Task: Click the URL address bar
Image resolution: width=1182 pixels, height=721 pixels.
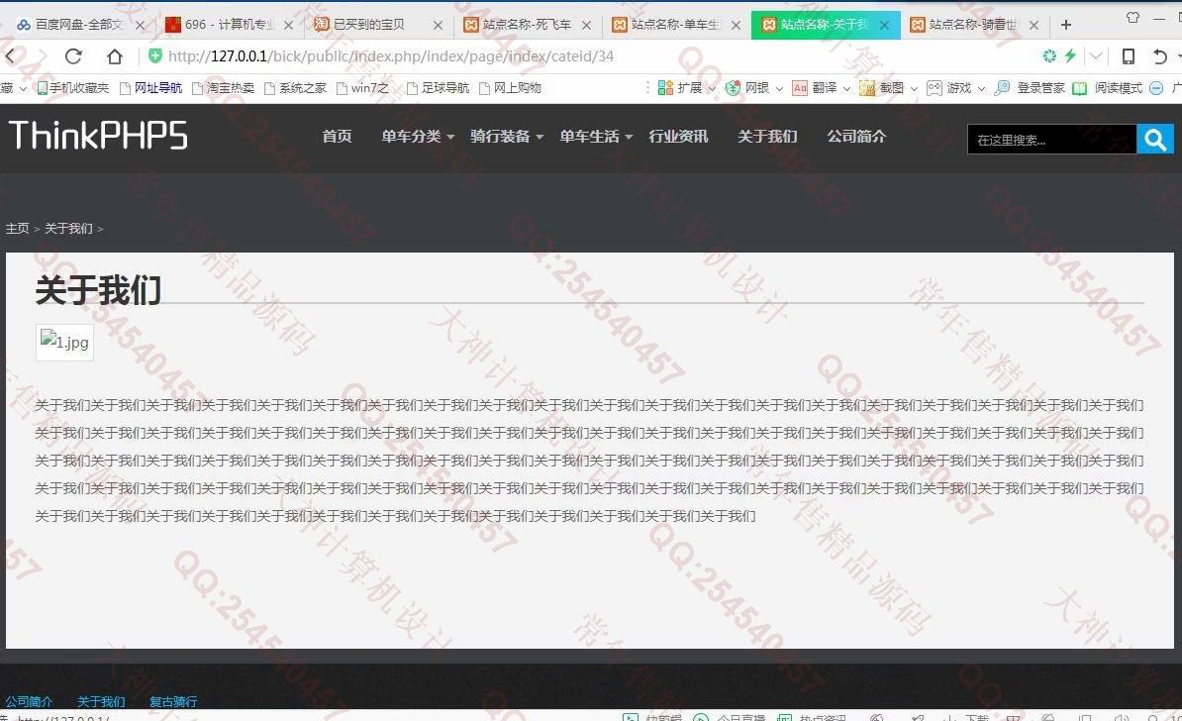Action: [x=588, y=55]
